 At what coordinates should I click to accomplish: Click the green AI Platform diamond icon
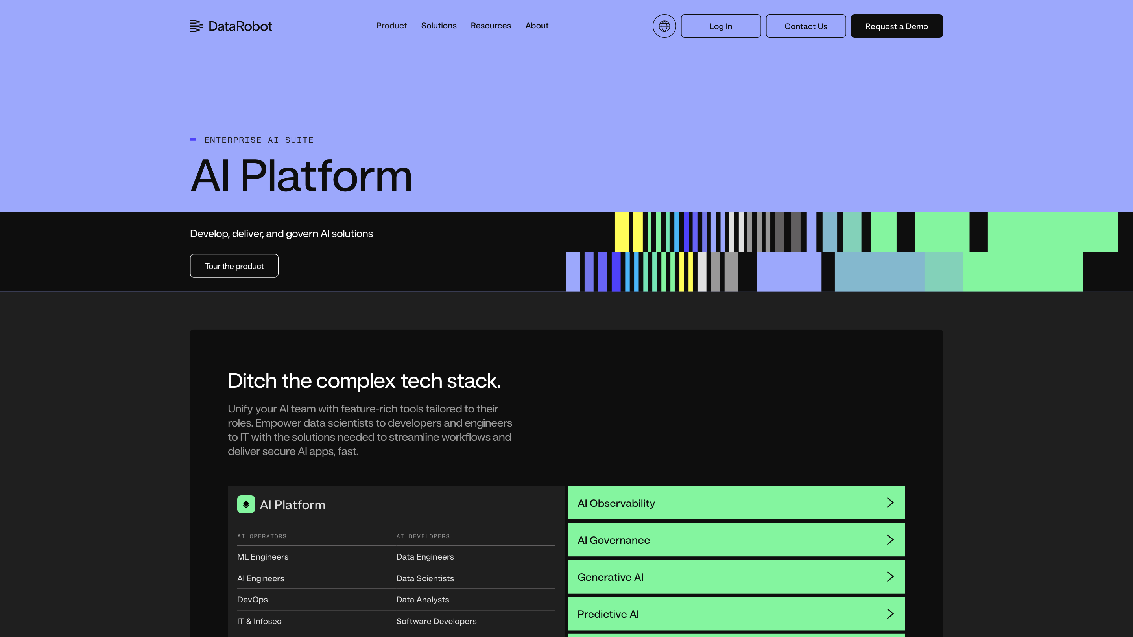coord(246,504)
